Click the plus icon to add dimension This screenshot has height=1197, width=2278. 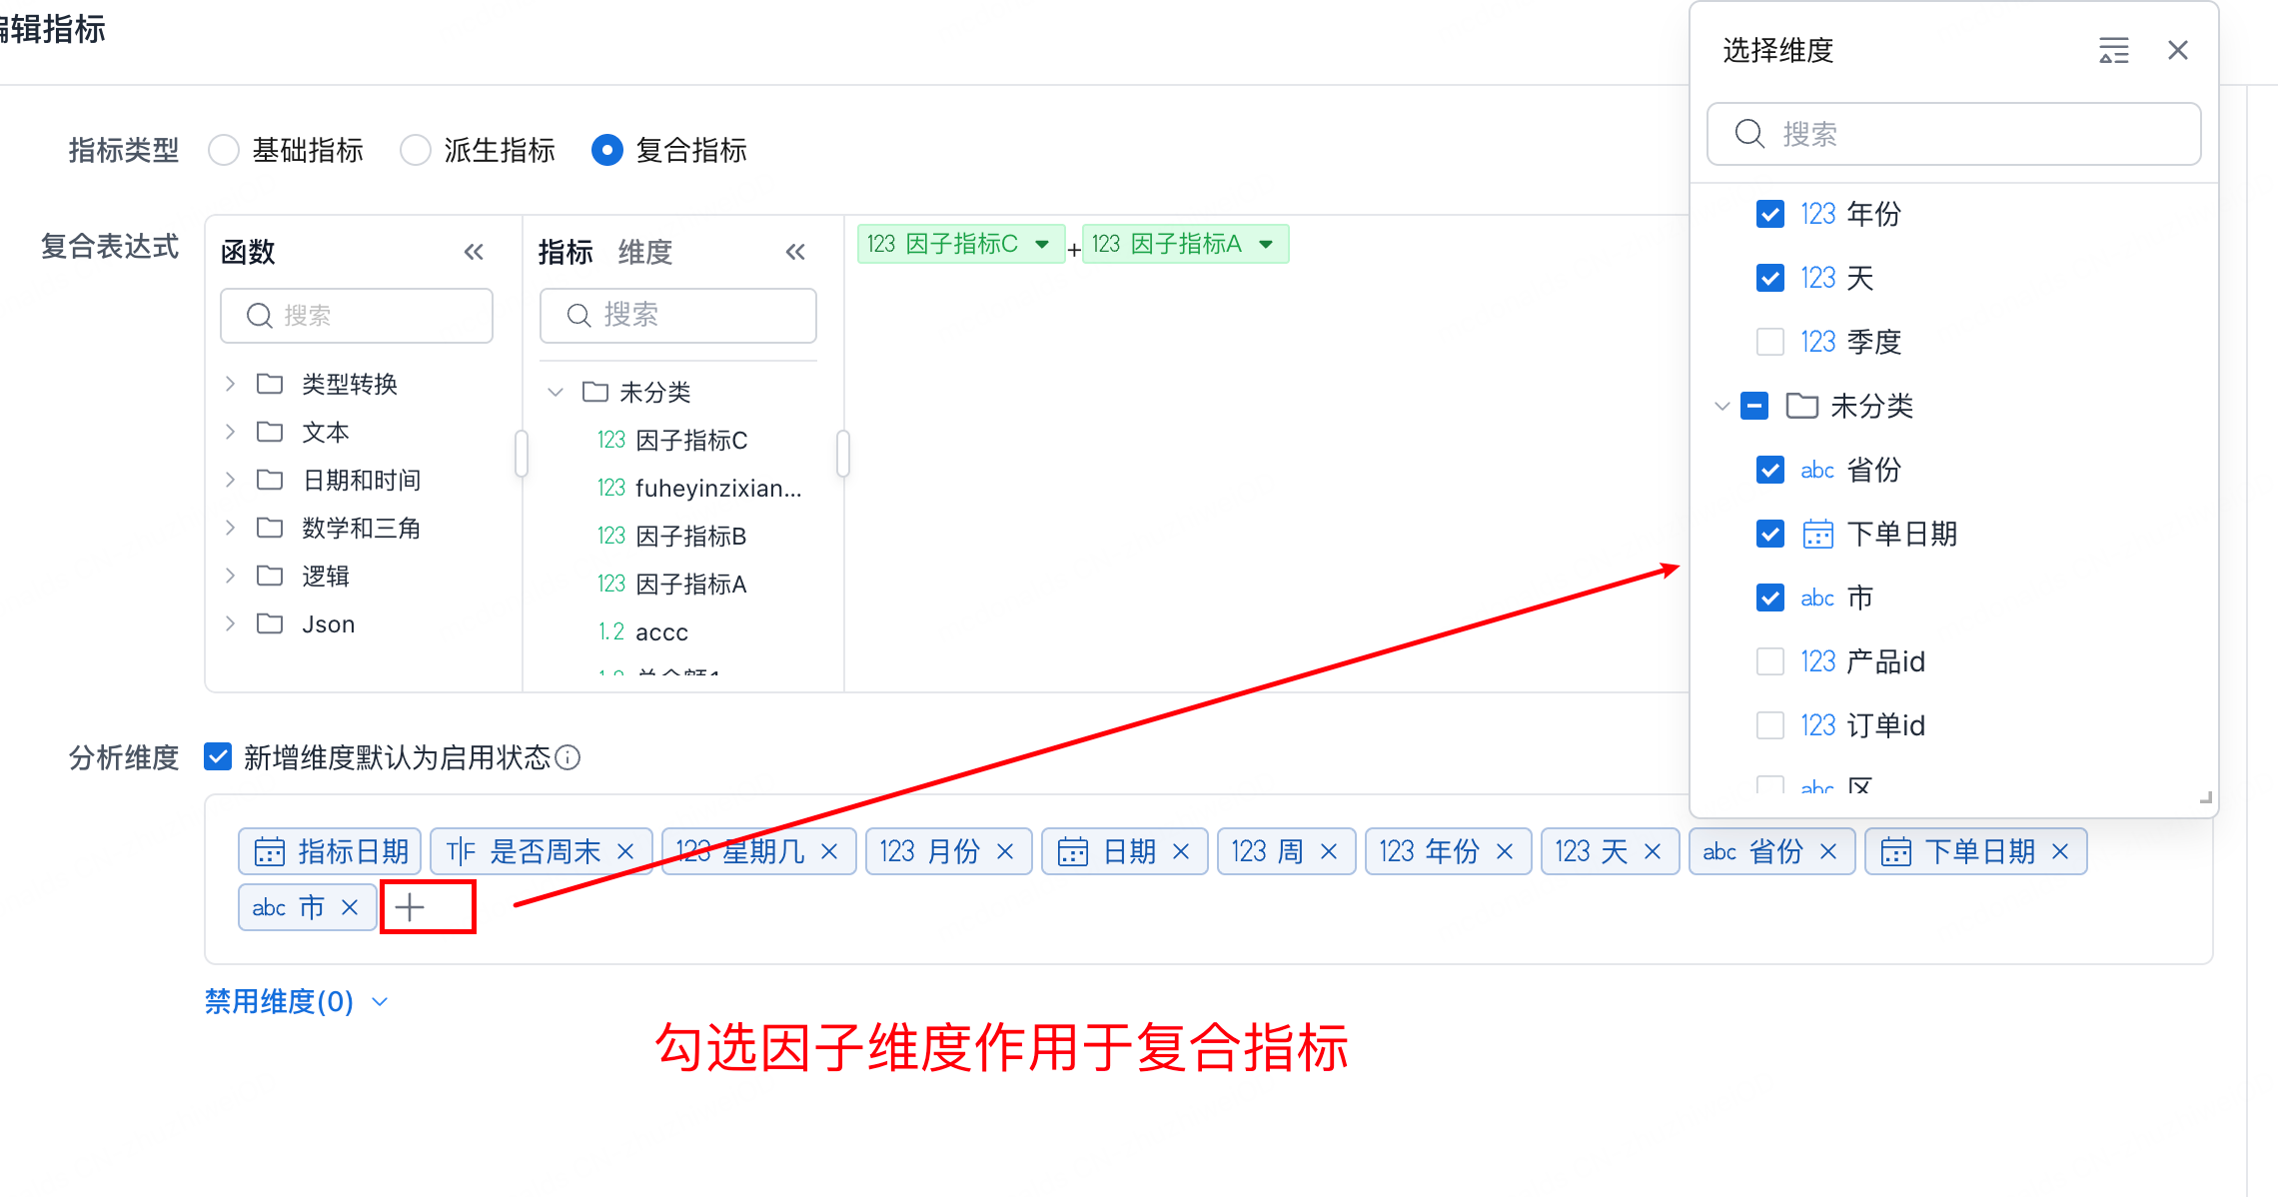point(410,907)
